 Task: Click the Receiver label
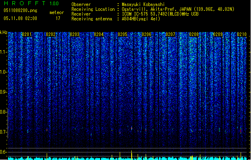pos(81,14)
